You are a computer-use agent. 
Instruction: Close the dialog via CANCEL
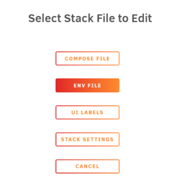[x=88, y=166]
